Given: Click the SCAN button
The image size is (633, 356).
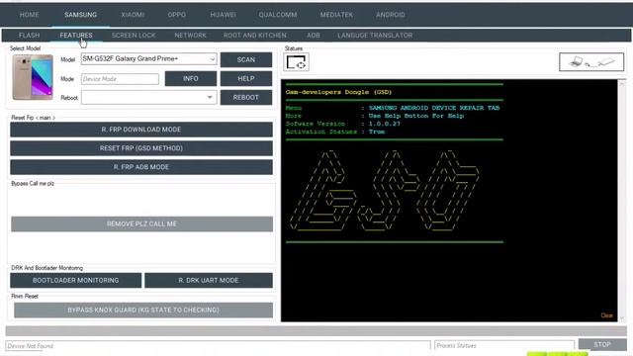Looking at the screenshot, I should click(x=246, y=59).
